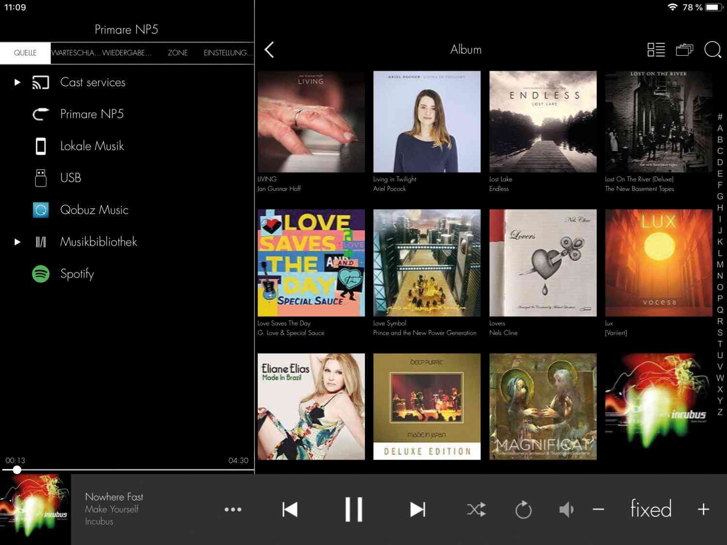Pause the current playback
This screenshot has width=727, height=545.
[x=354, y=509]
